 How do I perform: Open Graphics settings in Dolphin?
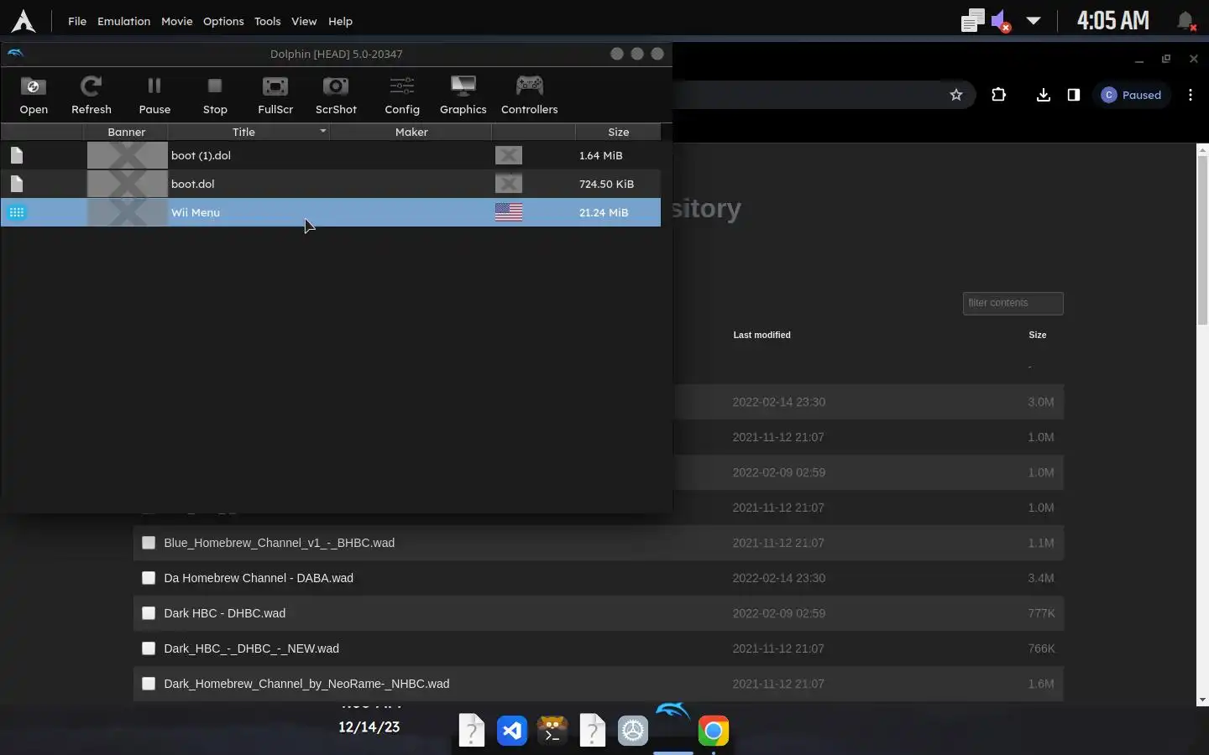point(463,95)
